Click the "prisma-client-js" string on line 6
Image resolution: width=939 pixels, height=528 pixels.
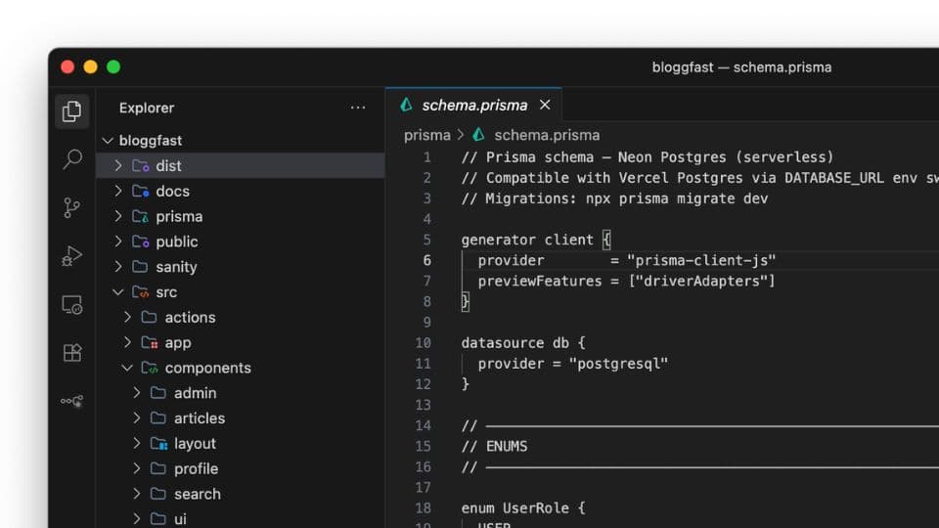[701, 260]
